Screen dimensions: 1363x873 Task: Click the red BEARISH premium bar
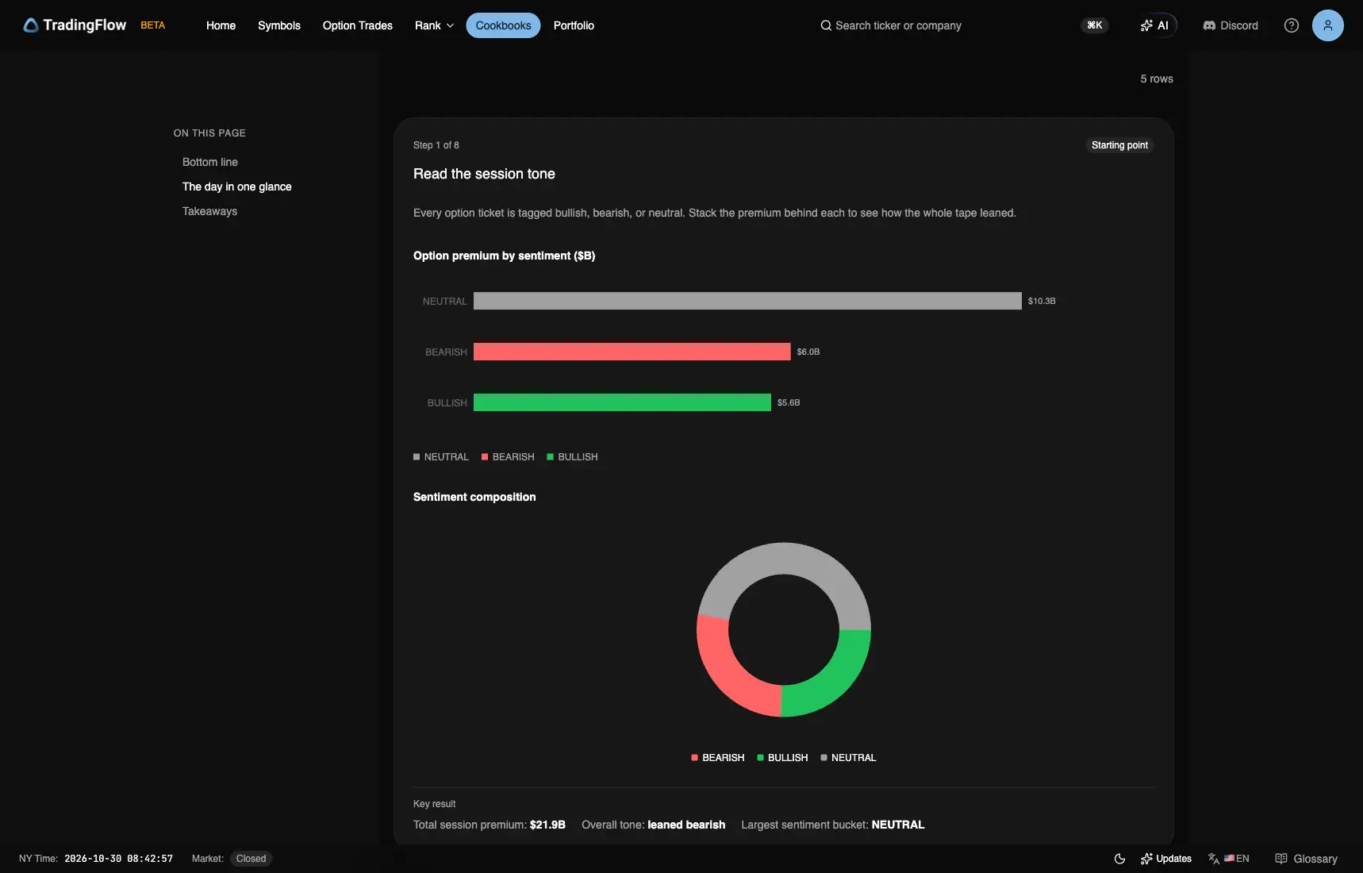[632, 352]
